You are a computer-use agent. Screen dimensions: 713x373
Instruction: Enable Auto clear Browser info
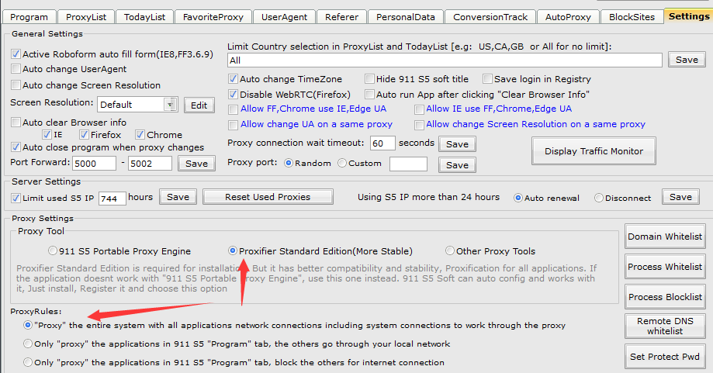(16, 123)
